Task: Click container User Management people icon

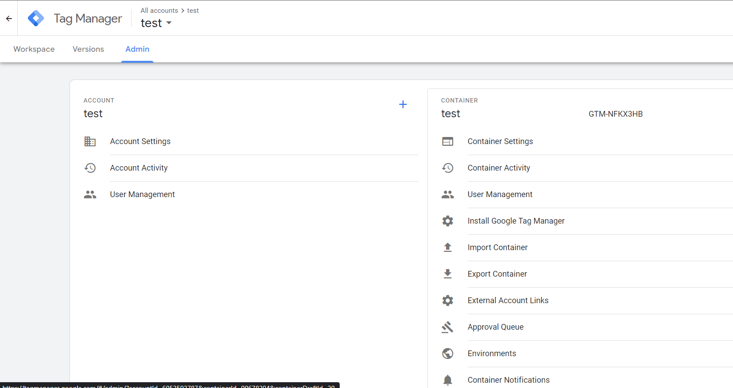Action: click(448, 194)
